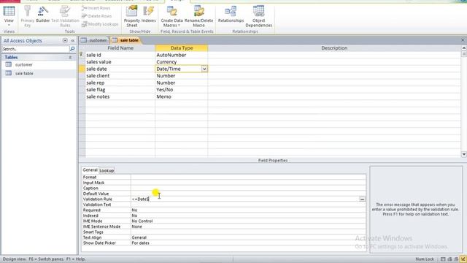Click the Default Value property field
The image size is (467, 263).
tap(248, 194)
